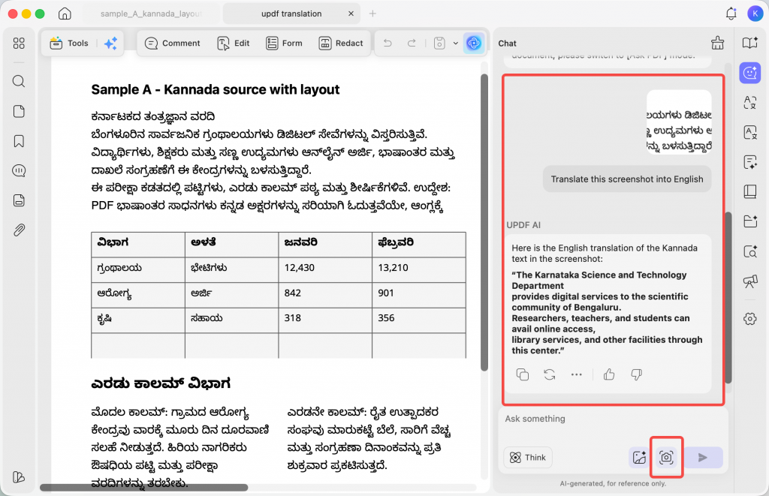The height and width of the screenshot is (496, 769).
Task: Regenerate the UPDF AI response
Action: point(549,375)
